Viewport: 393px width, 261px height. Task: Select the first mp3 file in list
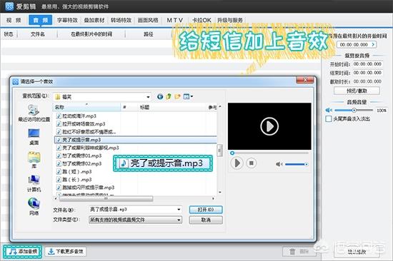tap(76, 116)
